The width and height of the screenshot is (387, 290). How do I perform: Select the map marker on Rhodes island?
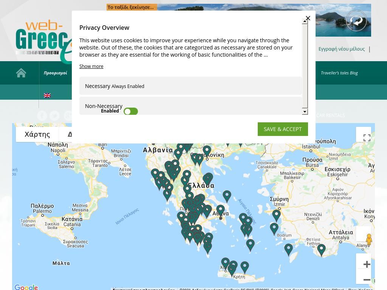tap(288, 249)
